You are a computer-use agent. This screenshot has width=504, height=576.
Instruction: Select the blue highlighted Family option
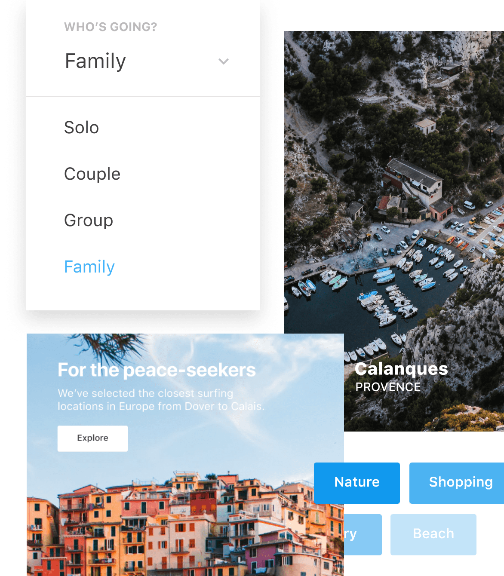(x=89, y=267)
